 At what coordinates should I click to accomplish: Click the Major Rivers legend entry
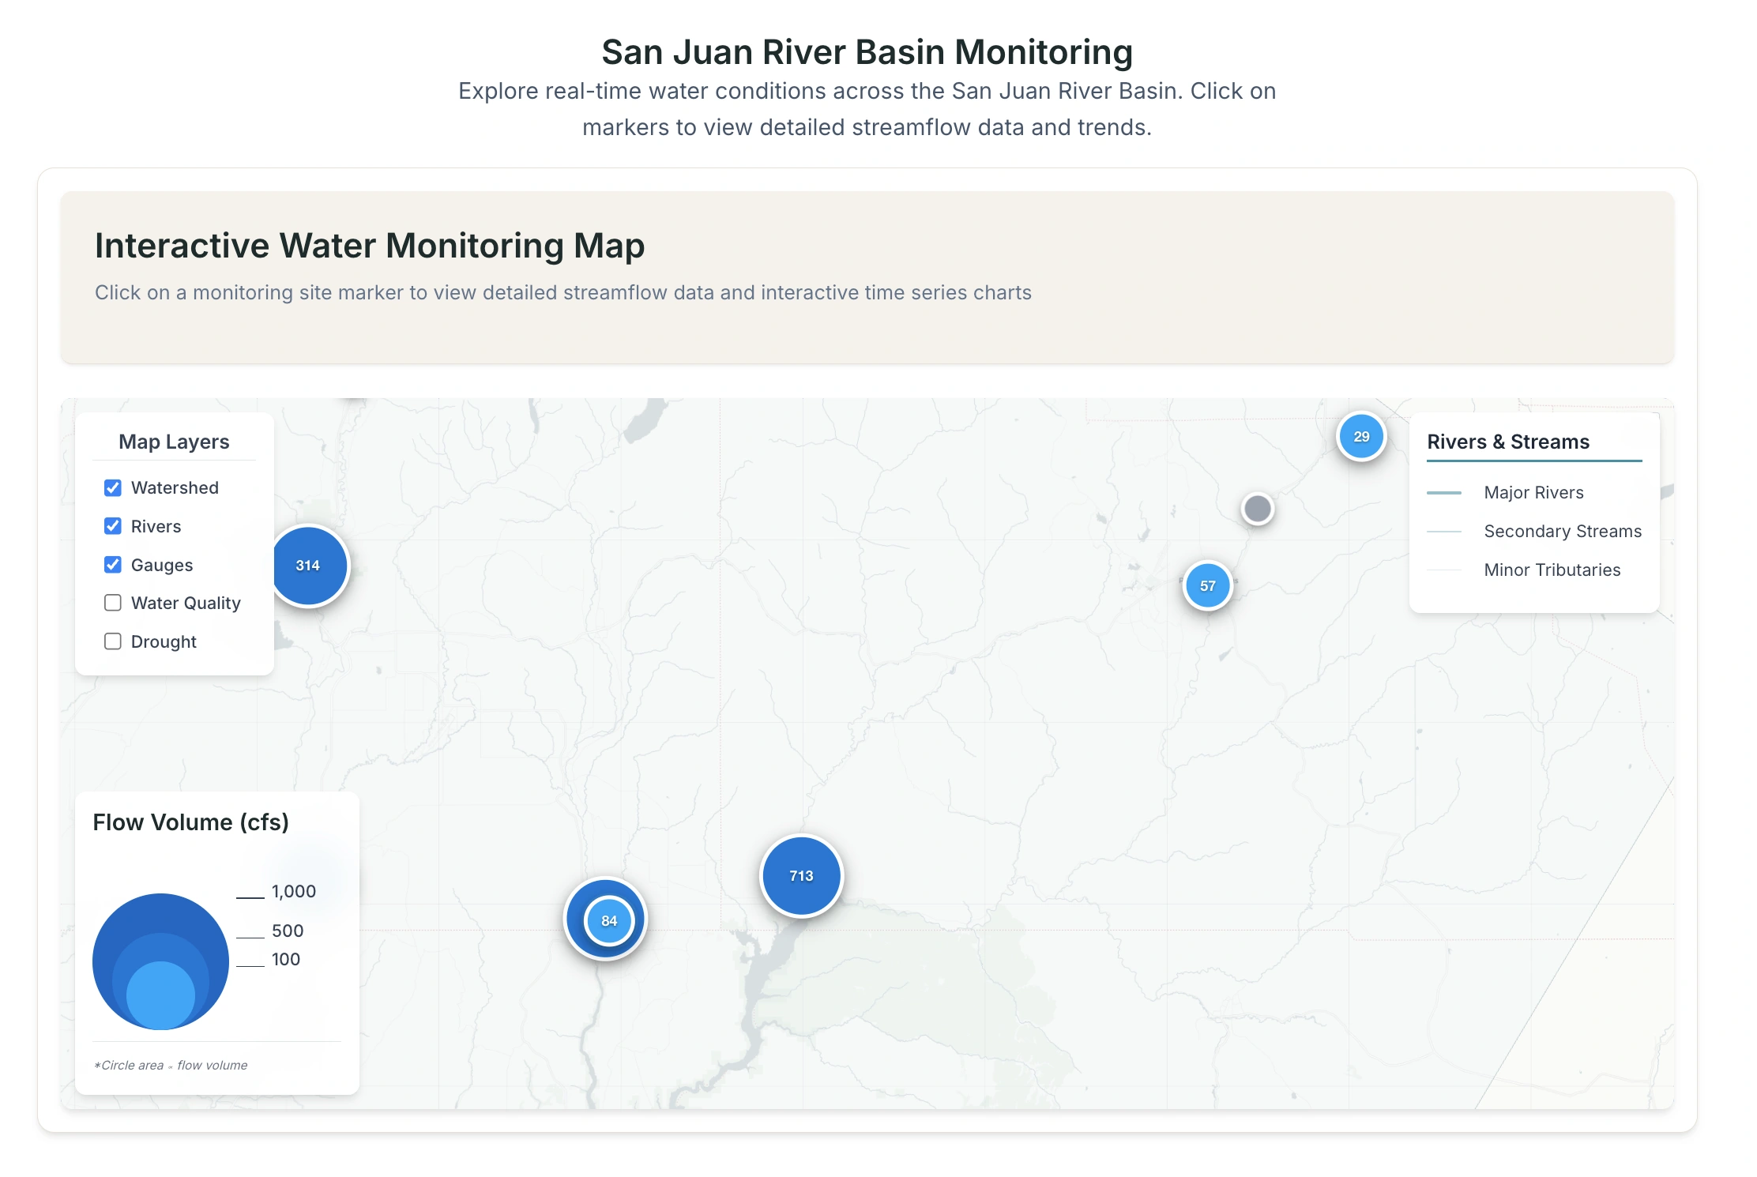click(1533, 493)
